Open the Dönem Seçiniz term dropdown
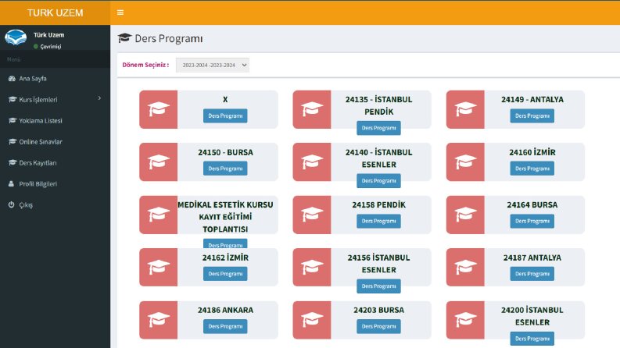This screenshot has width=620, height=348. pos(213,65)
